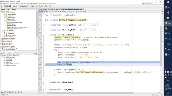Collapse the Libraries tree node

pos(3,32)
